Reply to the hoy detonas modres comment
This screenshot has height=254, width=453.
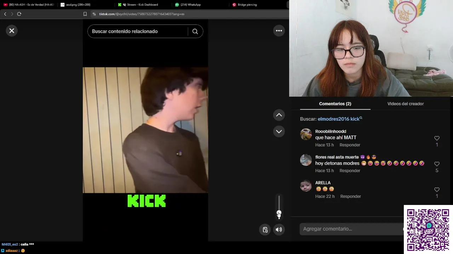(350, 171)
